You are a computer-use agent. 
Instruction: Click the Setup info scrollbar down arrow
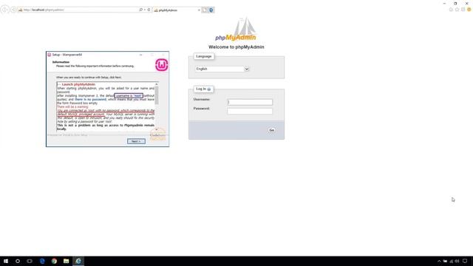(x=156, y=129)
